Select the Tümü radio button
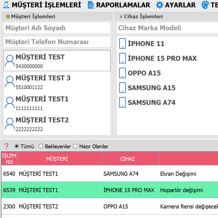The height and width of the screenshot is (218, 218). [17, 146]
